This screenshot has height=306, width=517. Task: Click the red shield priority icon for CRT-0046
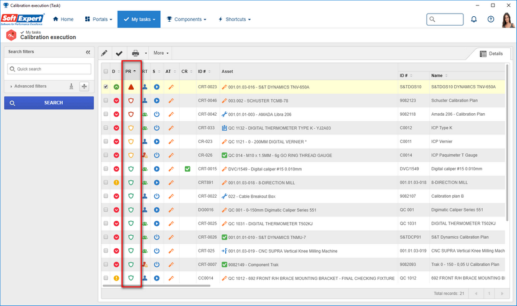(131, 101)
